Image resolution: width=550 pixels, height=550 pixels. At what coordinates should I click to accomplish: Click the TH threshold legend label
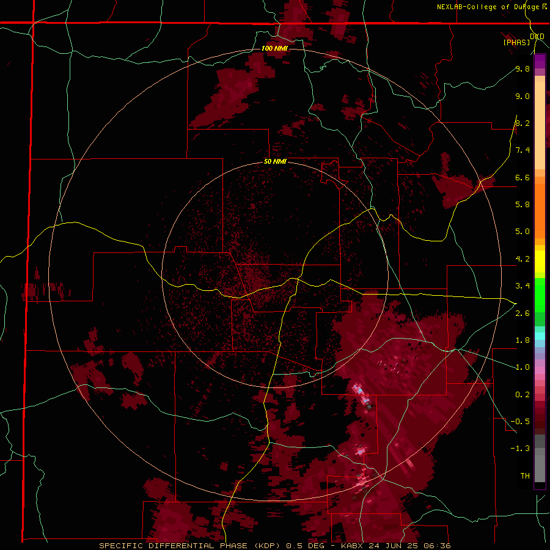click(525, 475)
